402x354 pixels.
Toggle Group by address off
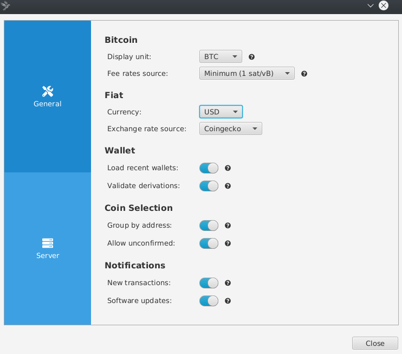click(209, 226)
